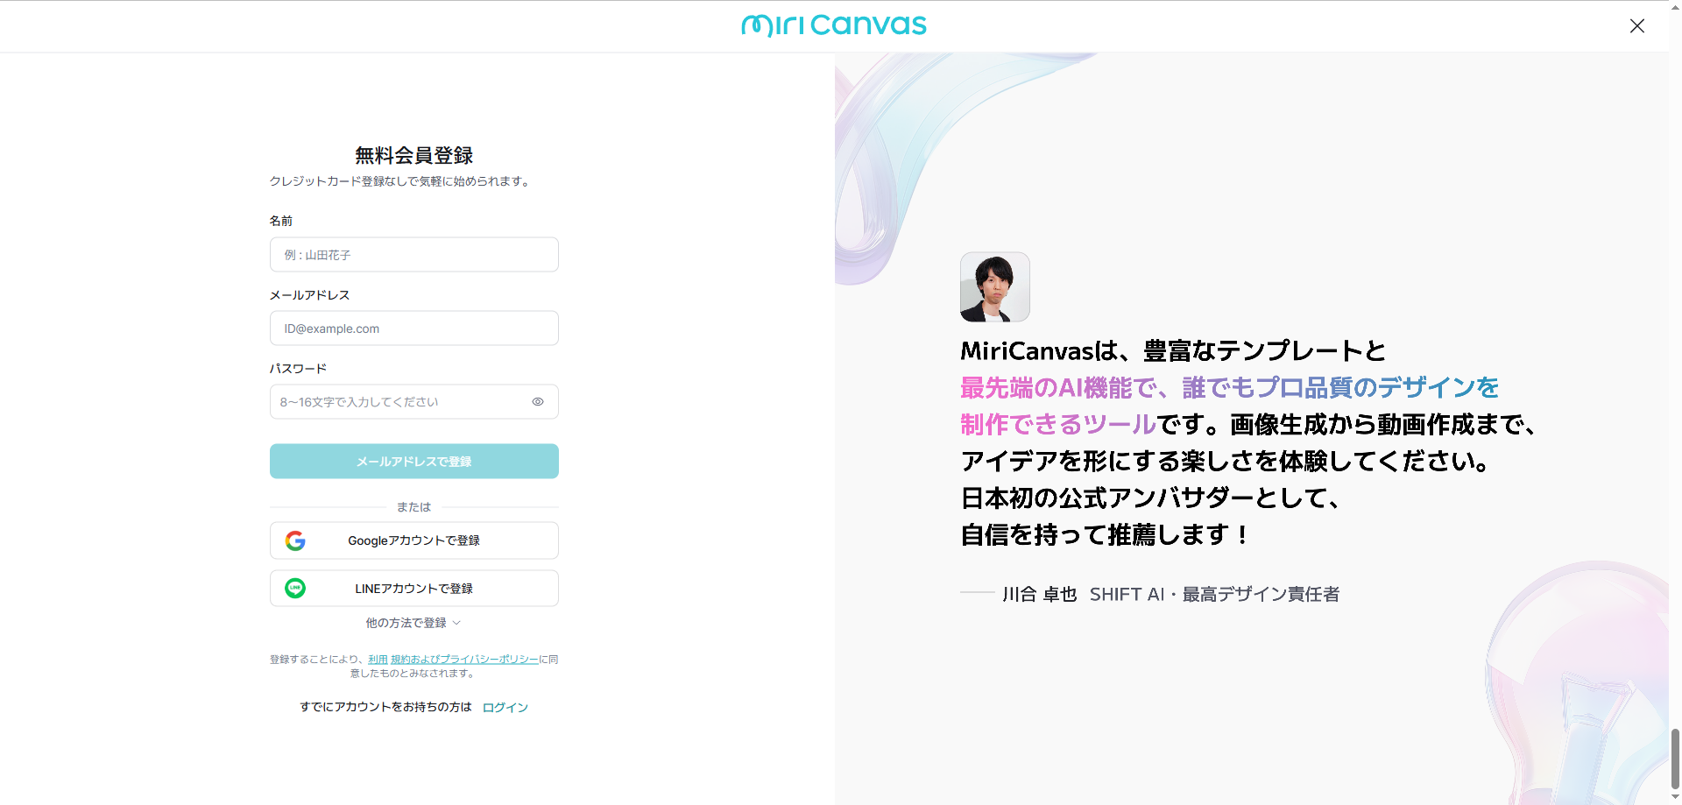Expand 他の方法で登録 options

(406, 623)
